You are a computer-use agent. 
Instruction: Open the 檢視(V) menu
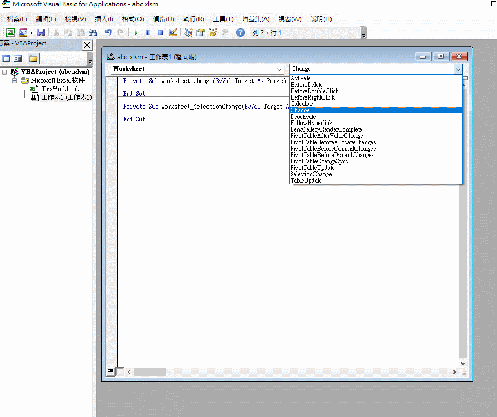point(76,19)
